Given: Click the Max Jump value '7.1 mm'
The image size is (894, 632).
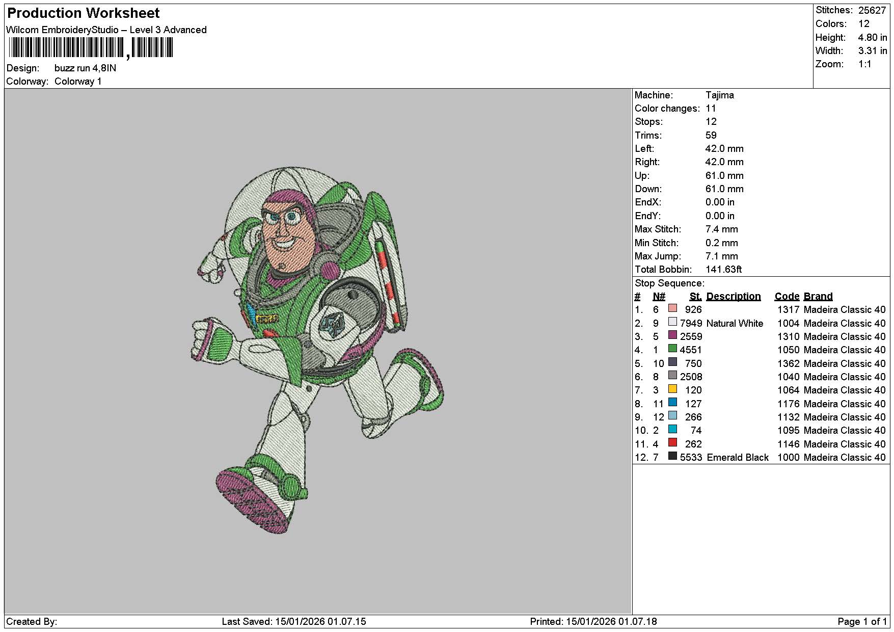Looking at the screenshot, I should tap(721, 256).
